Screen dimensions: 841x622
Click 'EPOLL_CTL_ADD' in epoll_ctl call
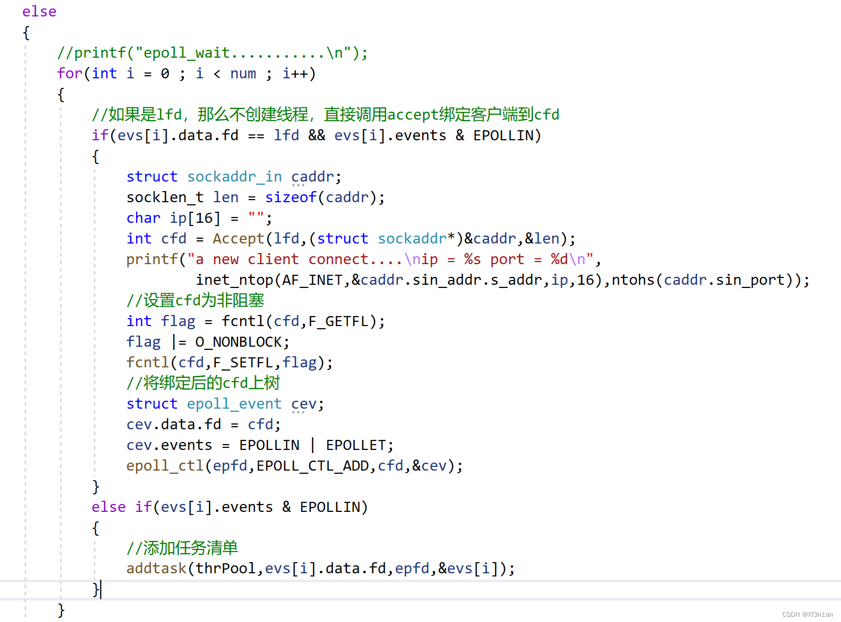[313, 466]
